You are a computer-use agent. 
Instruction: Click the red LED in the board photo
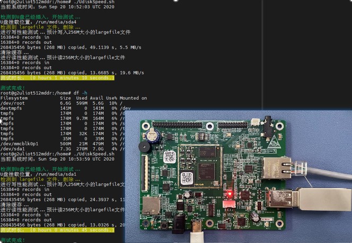[230, 194]
